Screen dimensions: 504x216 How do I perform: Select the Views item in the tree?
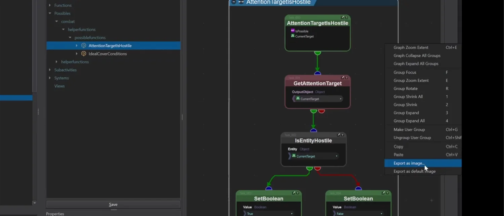[59, 86]
